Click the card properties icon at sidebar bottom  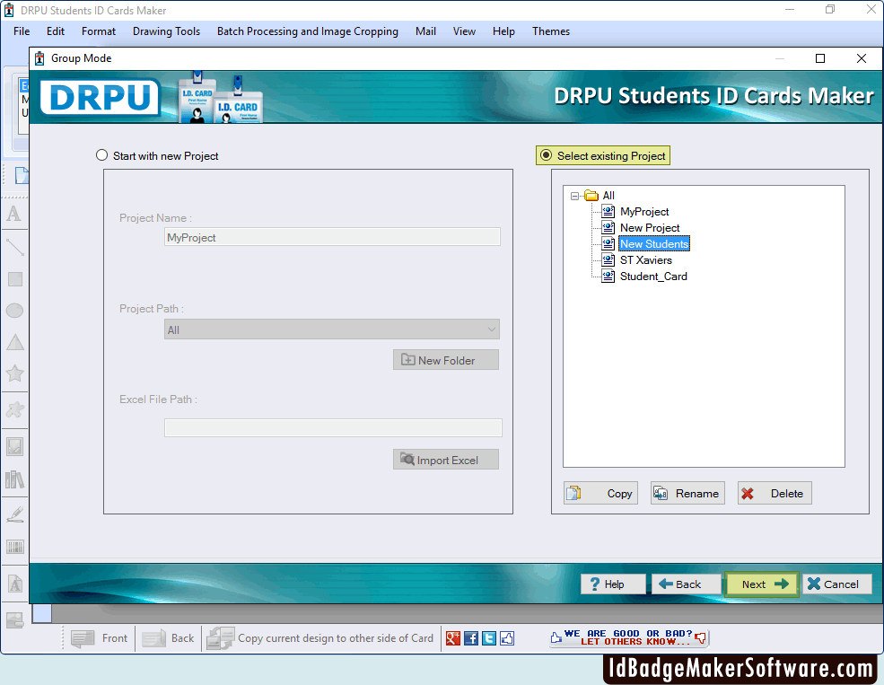pos(14,620)
